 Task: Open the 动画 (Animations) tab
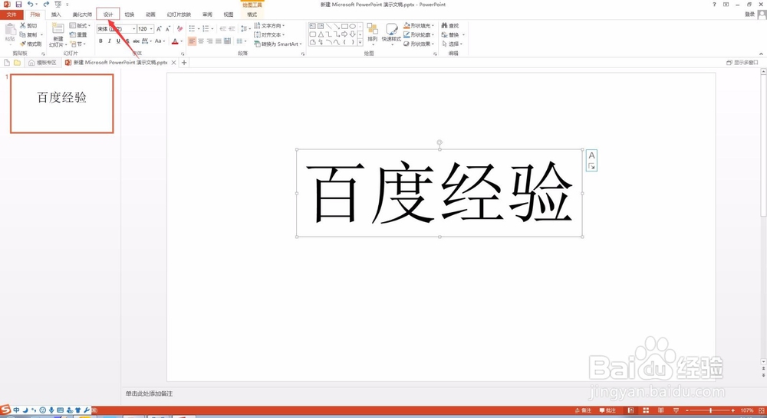coord(150,15)
